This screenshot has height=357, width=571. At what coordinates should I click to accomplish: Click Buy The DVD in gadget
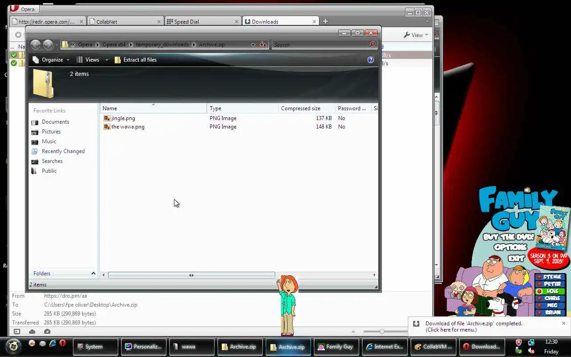(509, 237)
